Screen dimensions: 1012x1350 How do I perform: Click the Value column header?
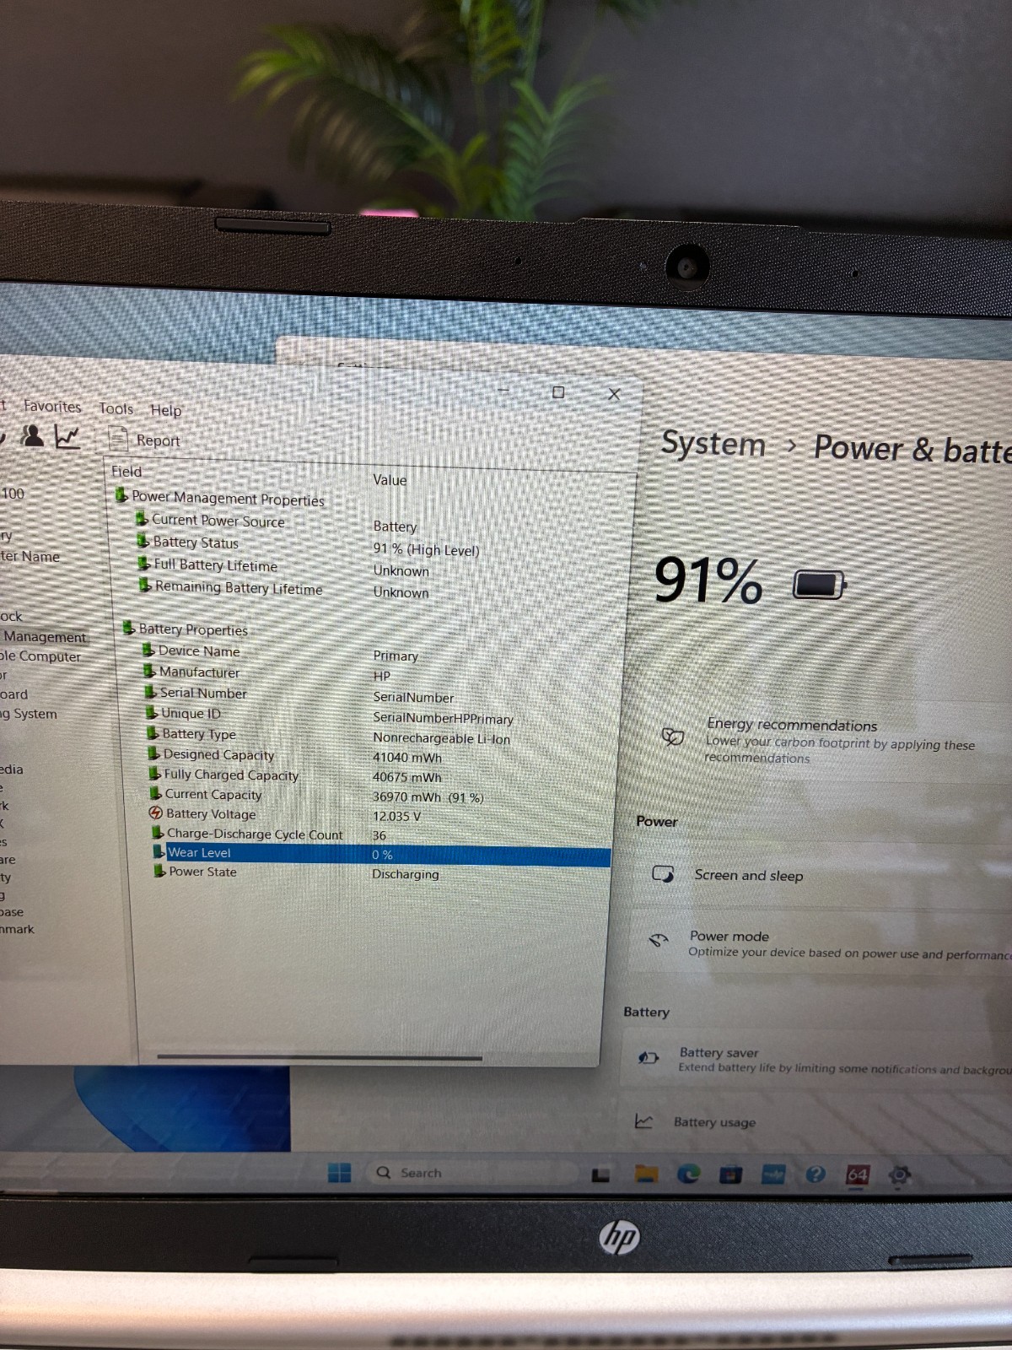(390, 479)
